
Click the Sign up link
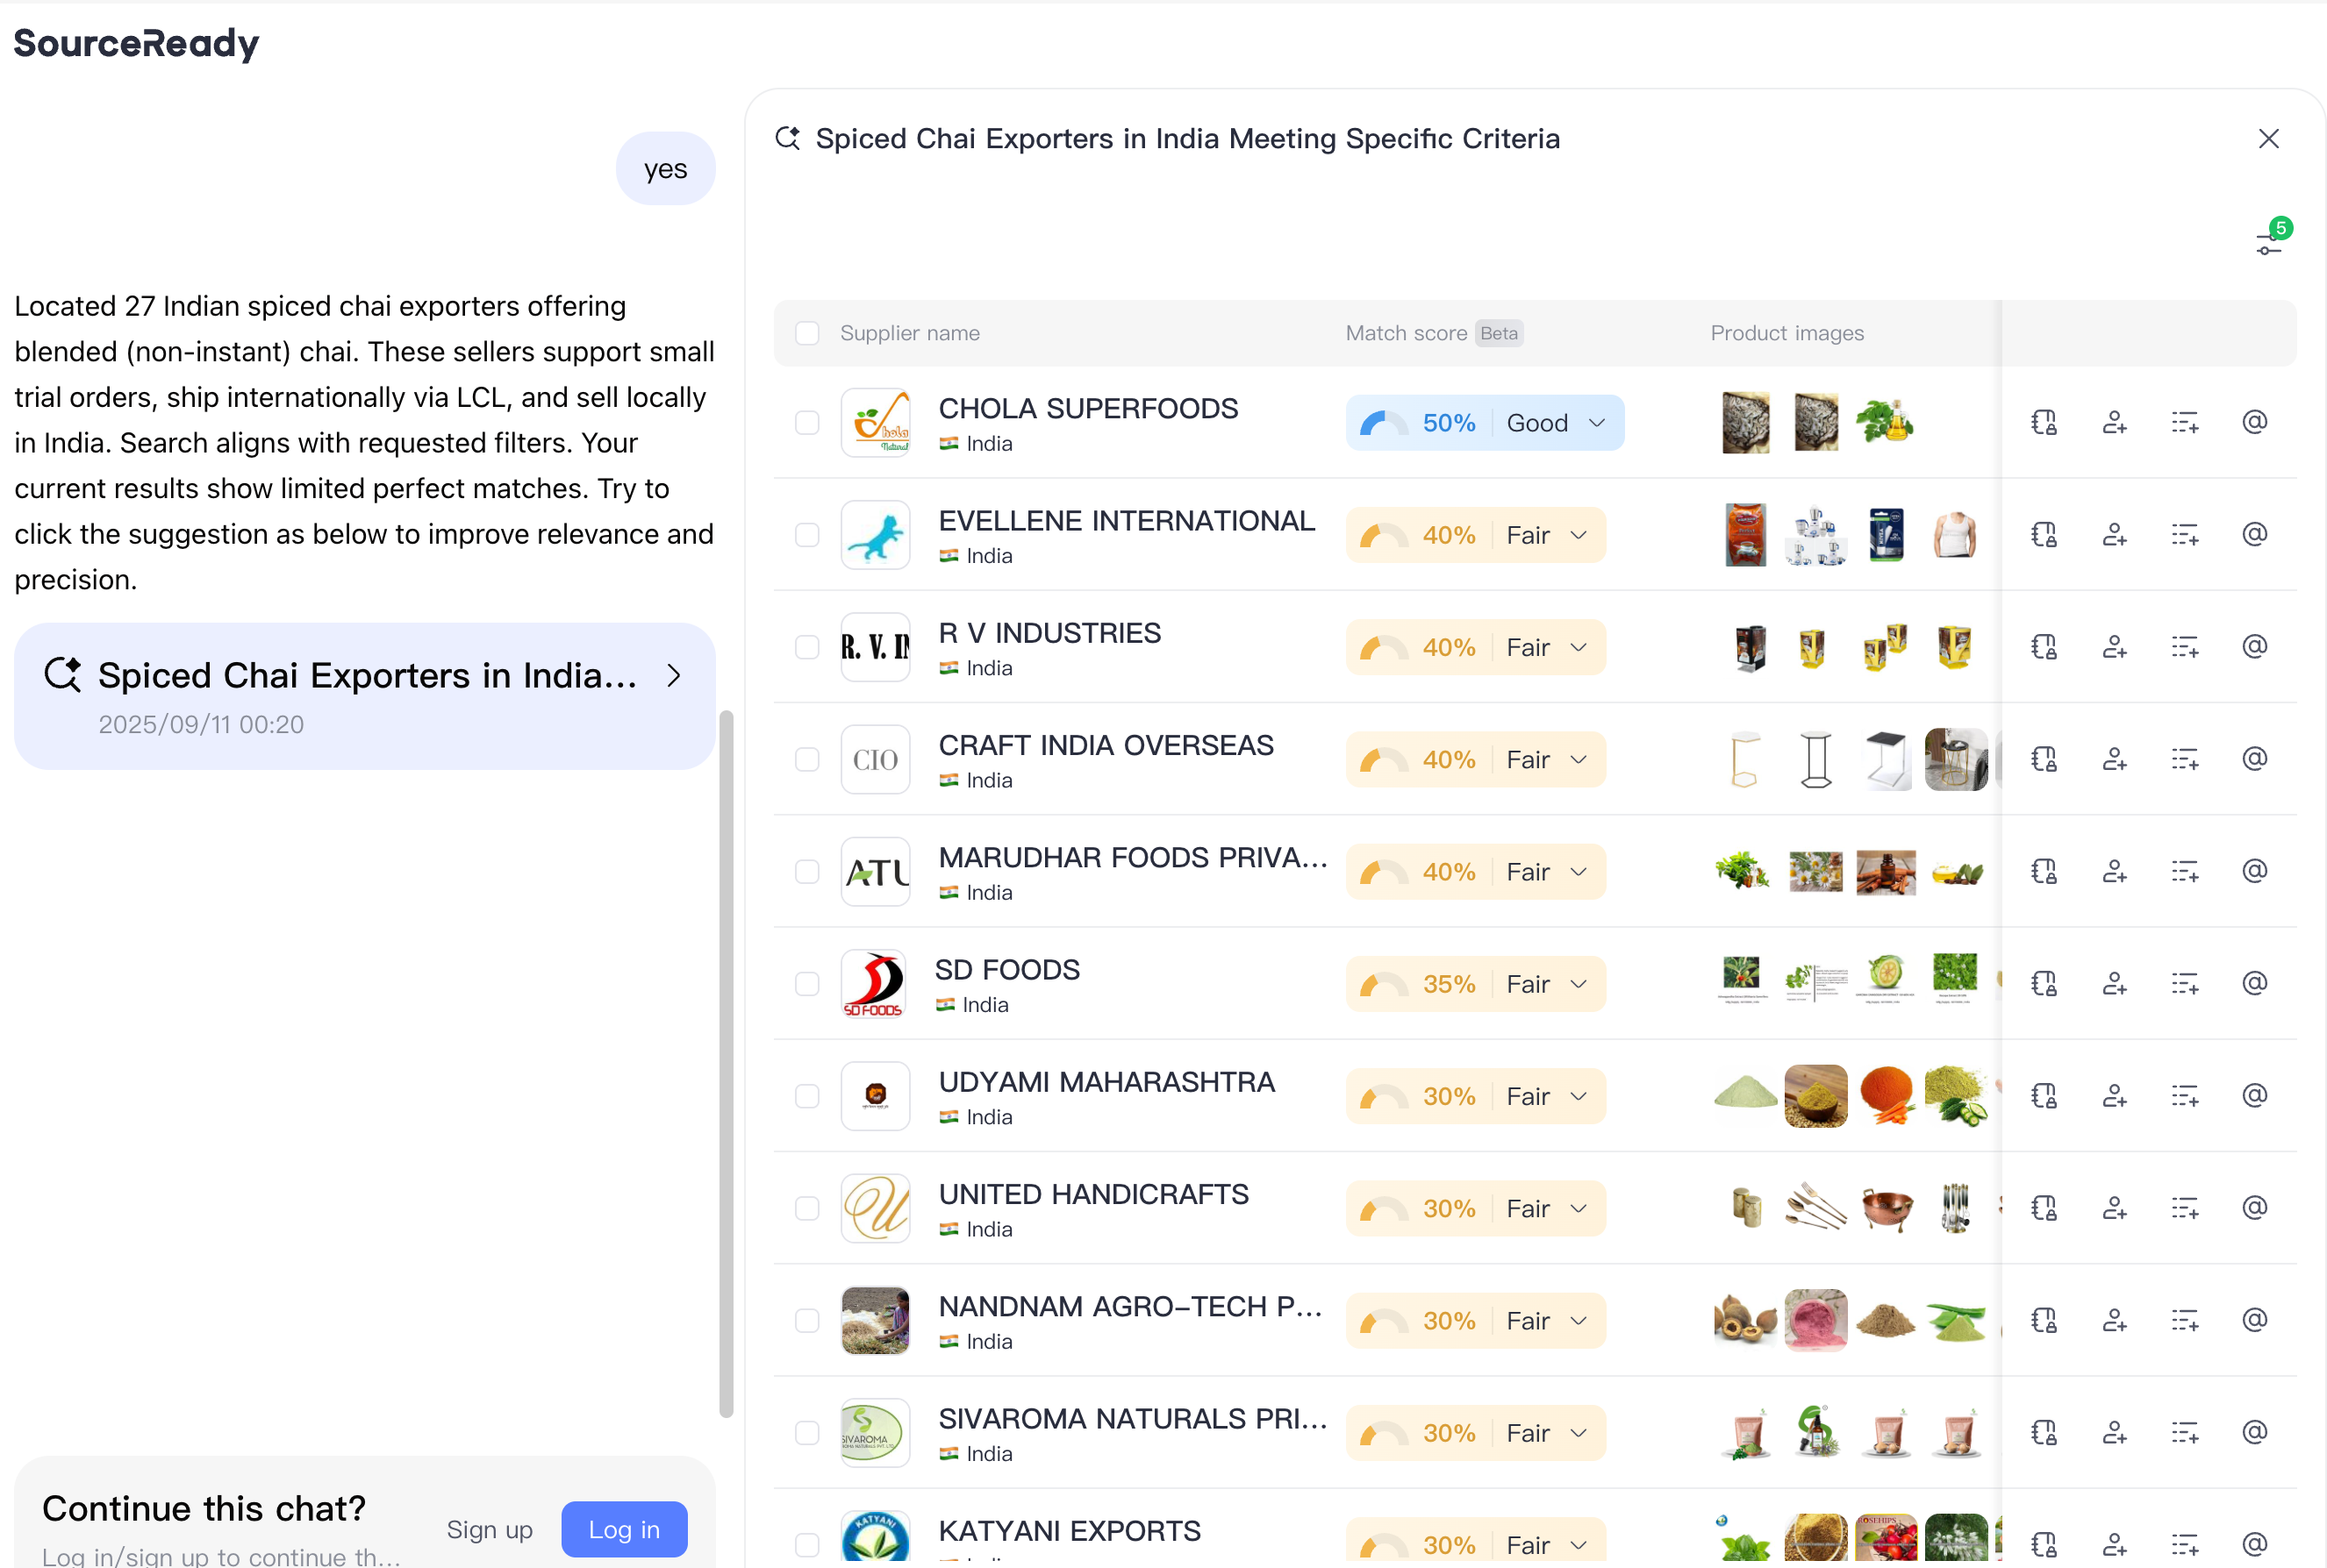click(x=490, y=1529)
